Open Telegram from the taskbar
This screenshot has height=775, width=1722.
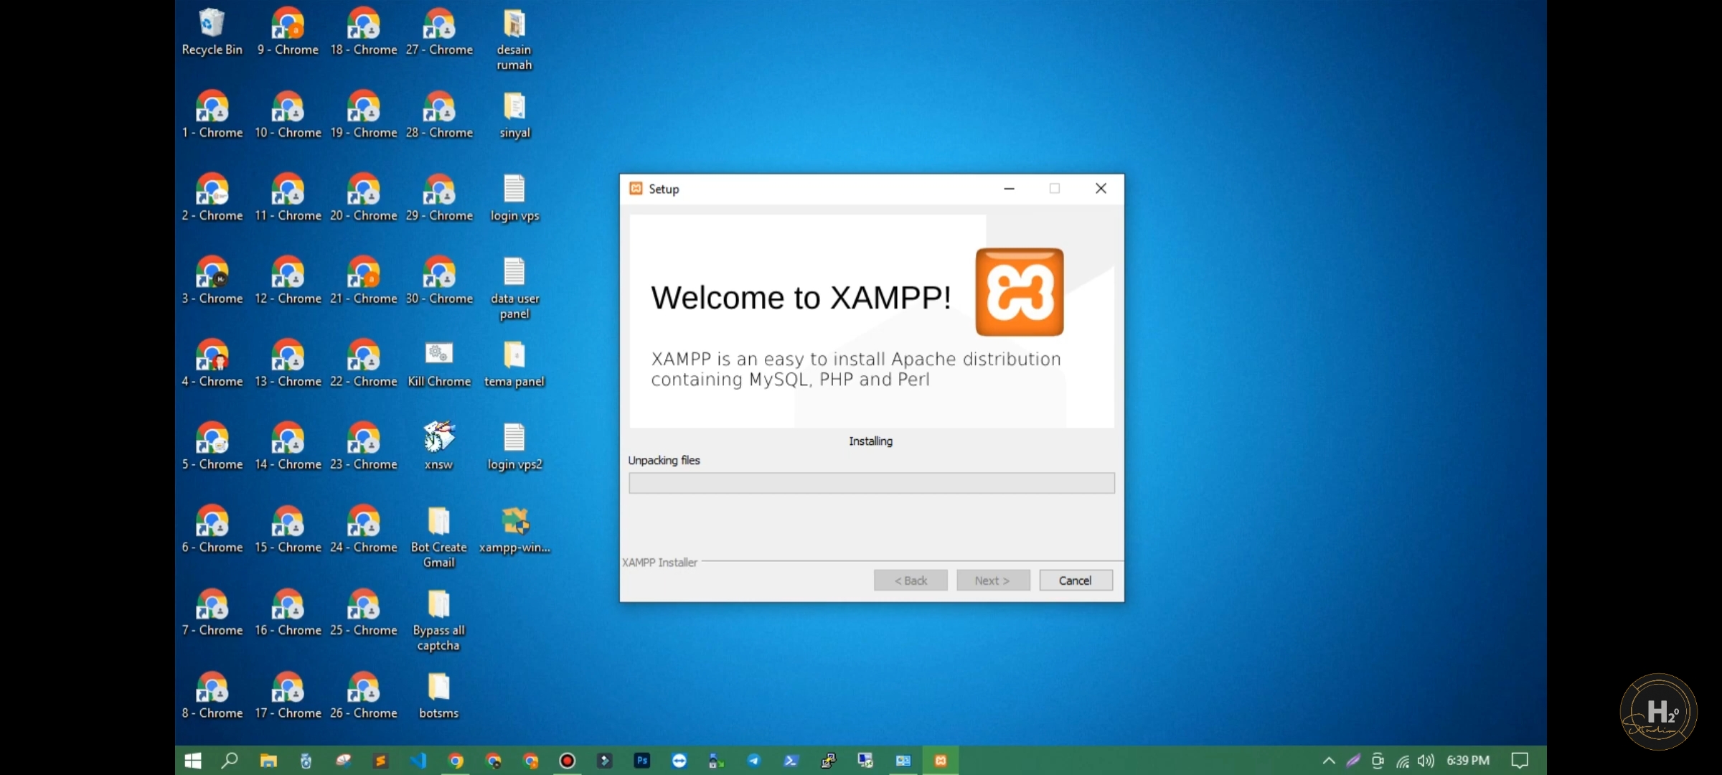(x=753, y=761)
